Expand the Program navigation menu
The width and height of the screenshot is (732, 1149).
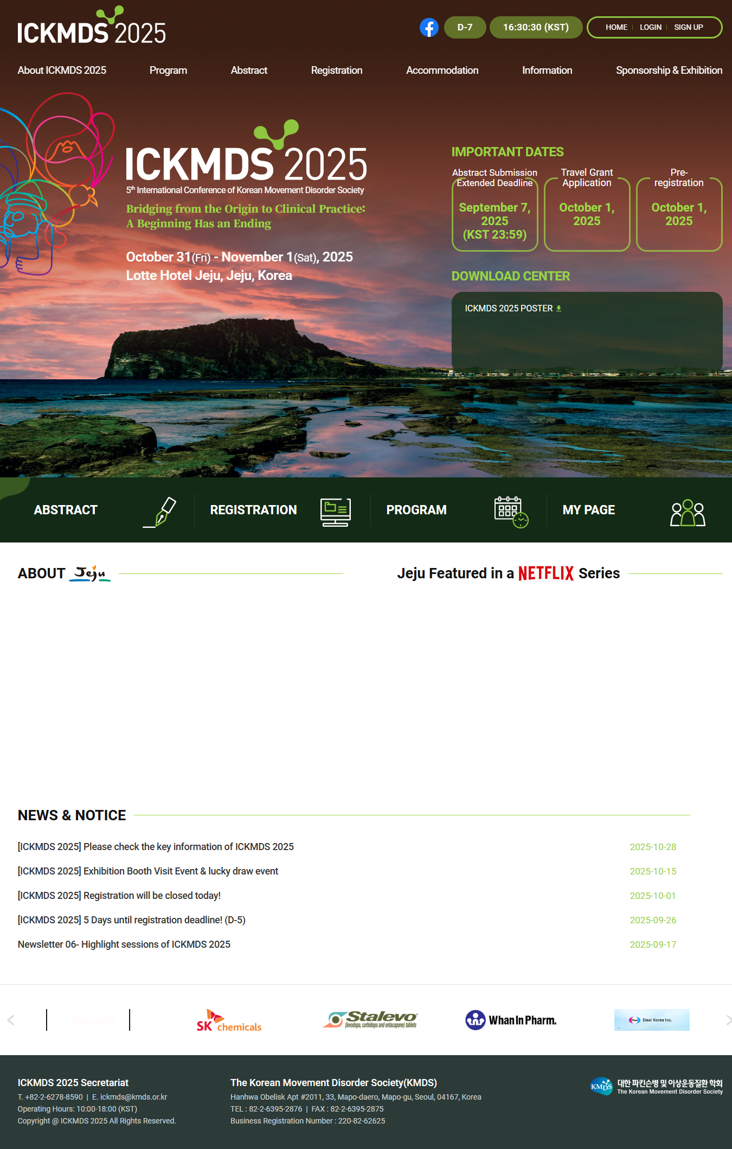(168, 71)
